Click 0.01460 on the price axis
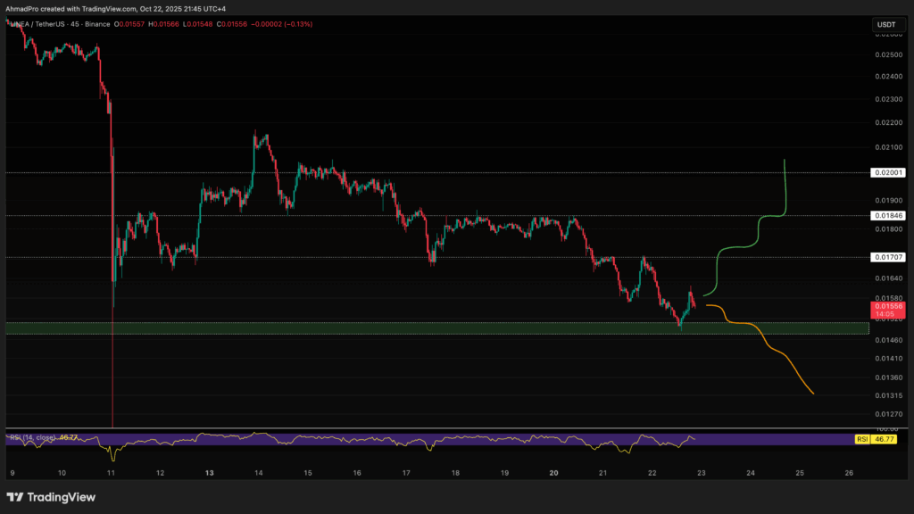 click(888, 340)
